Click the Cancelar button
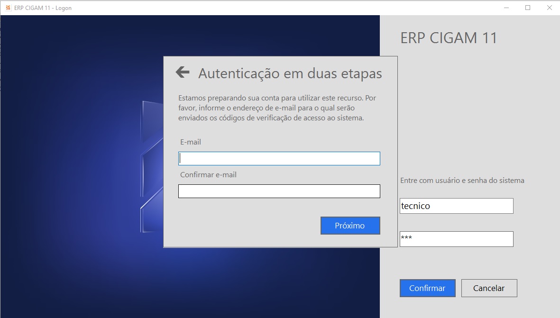Image resolution: width=560 pixels, height=318 pixels. pos(489,288)
